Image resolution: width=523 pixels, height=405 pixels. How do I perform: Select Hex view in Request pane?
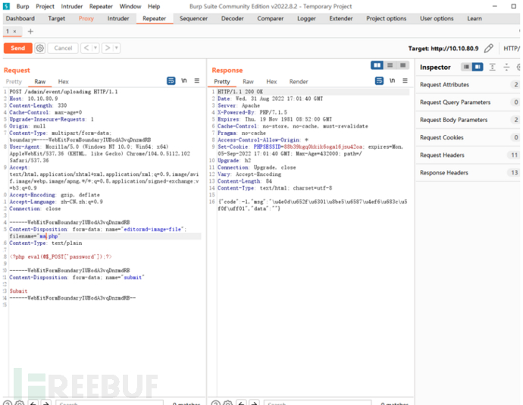pyautogui.click(x=64, y=81)
